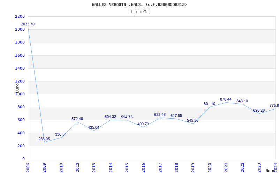Select the 801.10 value label
The height and width of the screenshot is (174, 279).
[x=209, y=104]
